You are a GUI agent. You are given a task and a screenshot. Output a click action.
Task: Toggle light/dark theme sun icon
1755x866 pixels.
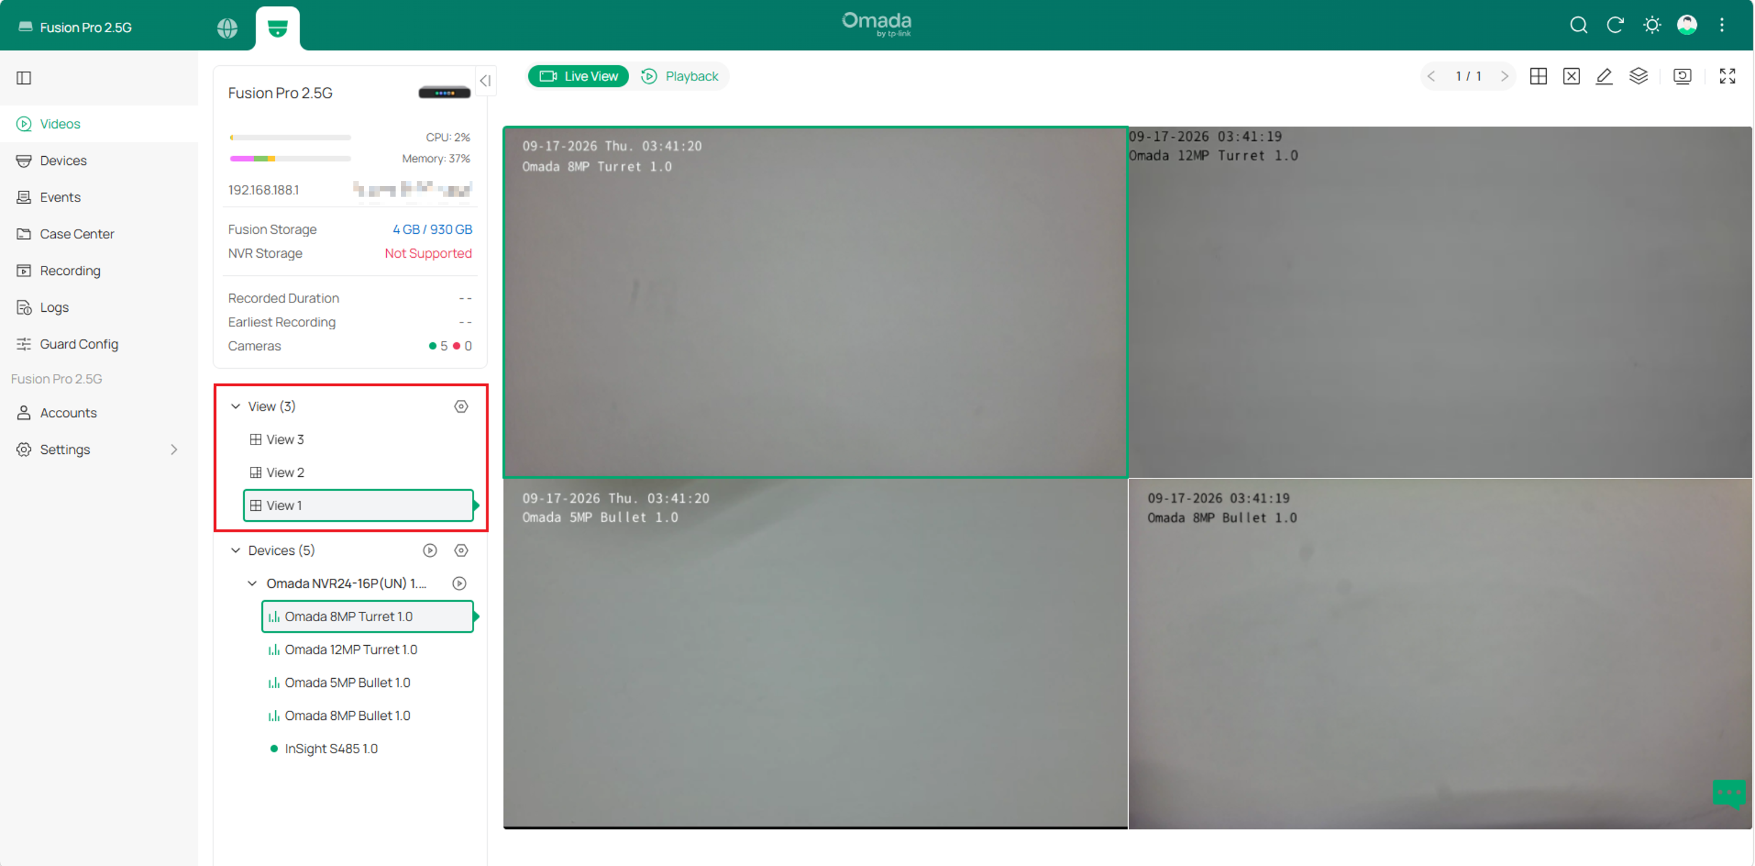[1652, 25]
